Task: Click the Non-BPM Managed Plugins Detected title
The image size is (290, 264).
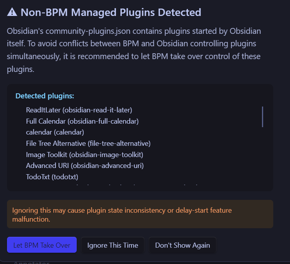Action: (111, 12)
